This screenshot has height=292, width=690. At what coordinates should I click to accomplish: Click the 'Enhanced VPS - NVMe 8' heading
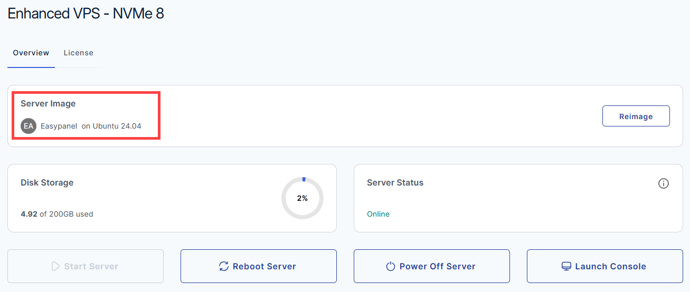(86, 13)
